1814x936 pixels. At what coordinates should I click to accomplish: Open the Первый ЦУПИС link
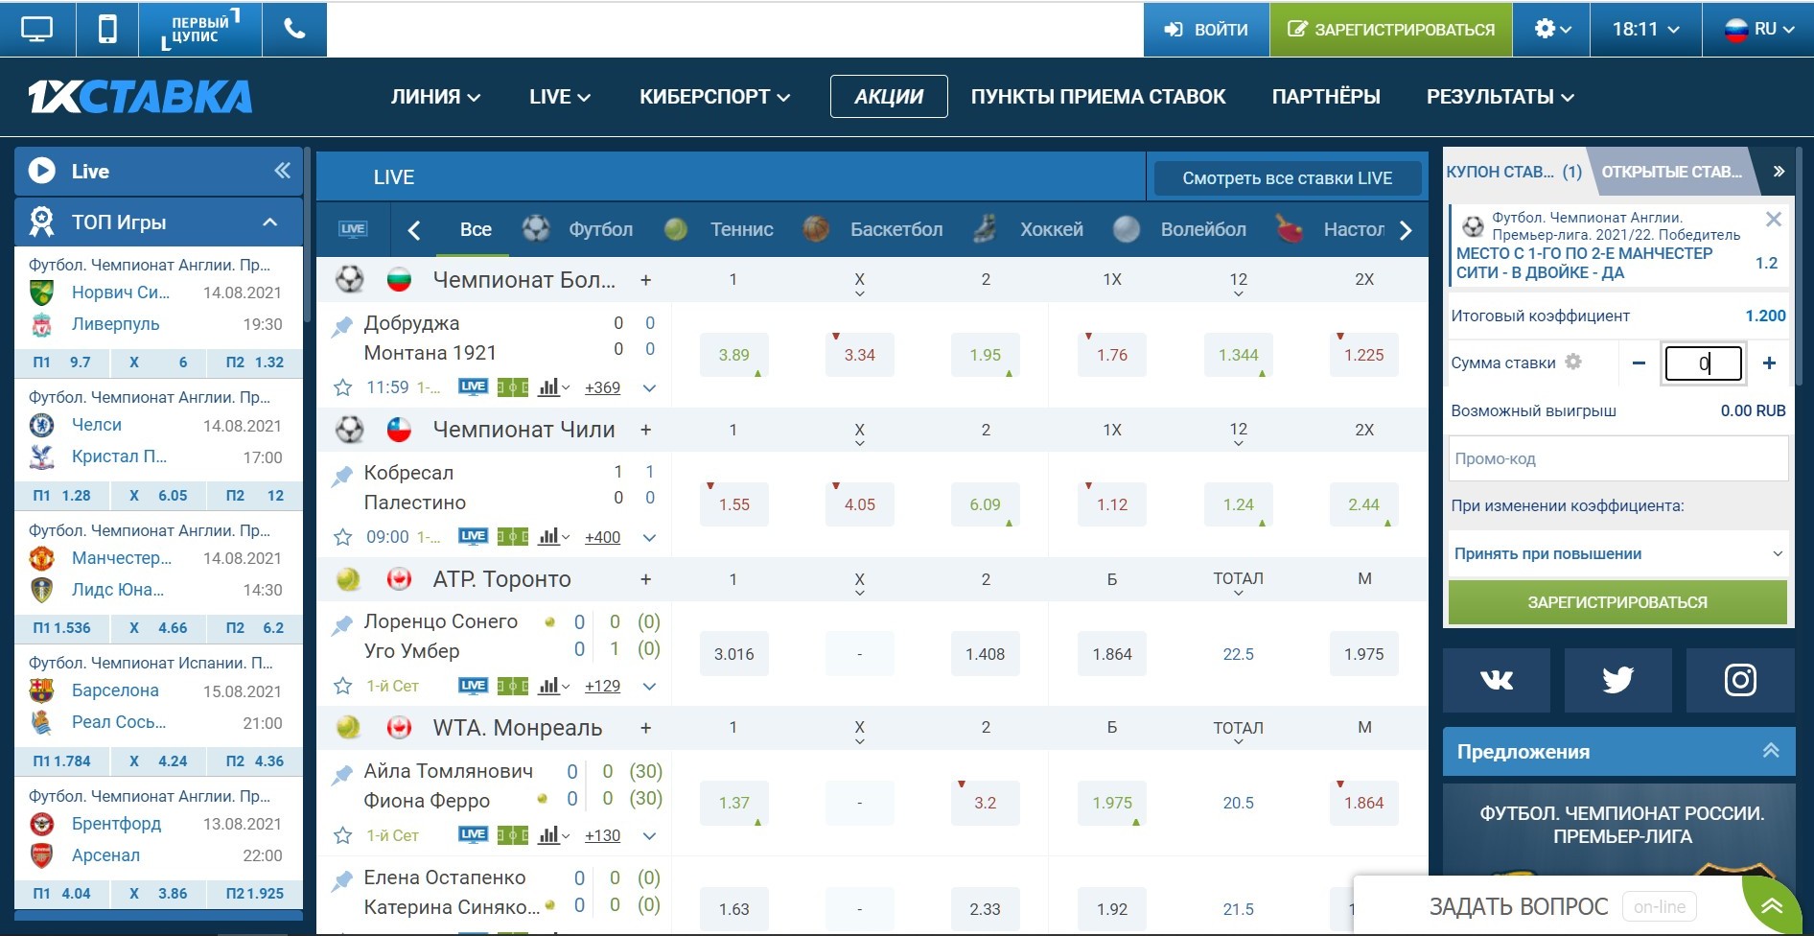pyautogui.click(x=200, y=29)
